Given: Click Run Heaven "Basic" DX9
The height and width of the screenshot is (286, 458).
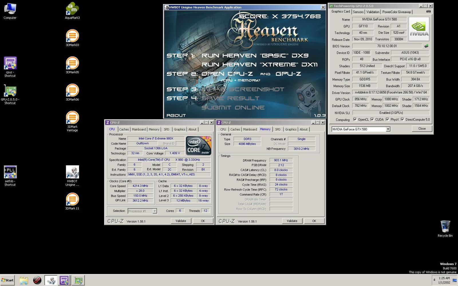Looking at the screenshot, I should [255, 55].
